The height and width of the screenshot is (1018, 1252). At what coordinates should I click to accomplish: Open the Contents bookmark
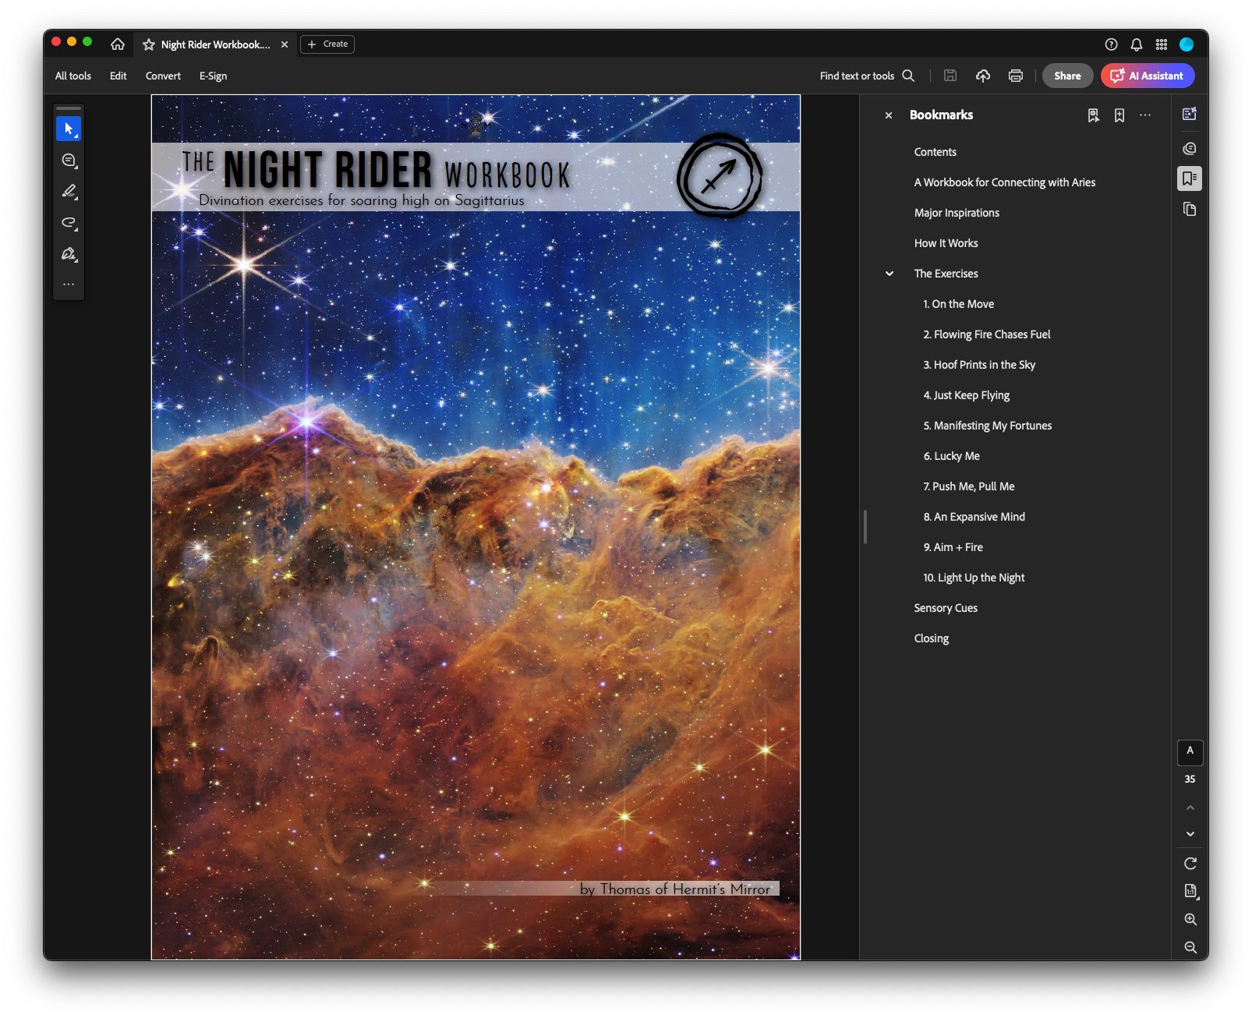tap(935, 152)
